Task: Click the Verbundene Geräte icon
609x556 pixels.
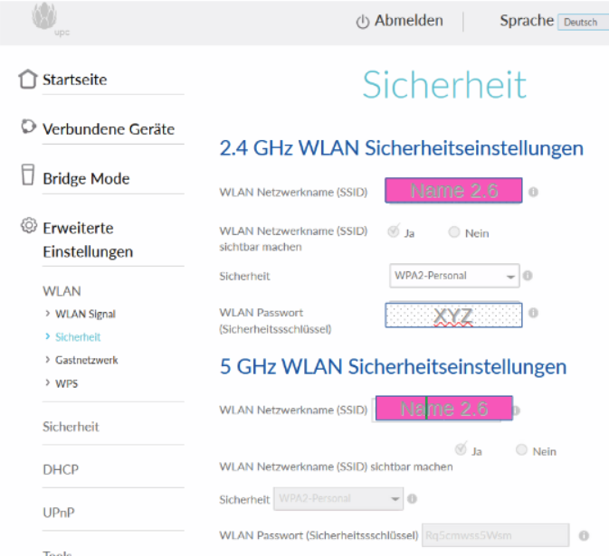Action: tap(29, 128)
